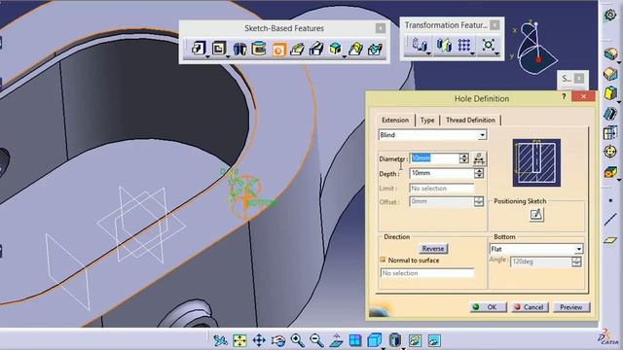Click the gear icon at the top of the right toolbar

pos(610,16)
